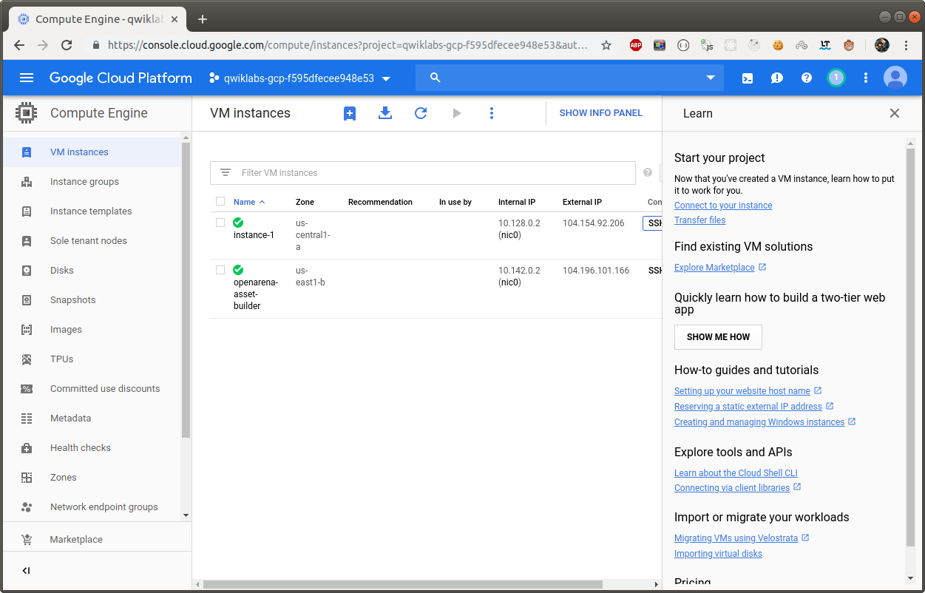
Task: Open Learn about the Cloud Shell CLI
Action: tap(736, 473)
